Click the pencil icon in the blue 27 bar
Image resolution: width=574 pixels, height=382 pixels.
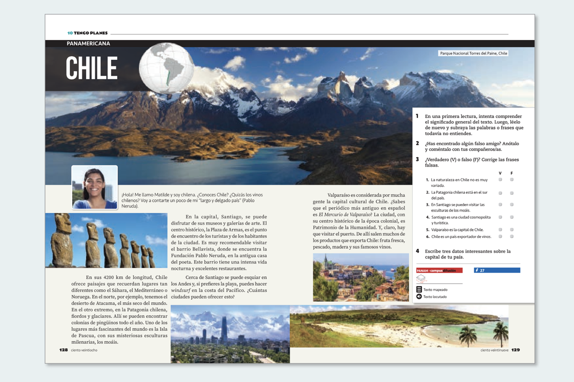[x=477, y=270]
